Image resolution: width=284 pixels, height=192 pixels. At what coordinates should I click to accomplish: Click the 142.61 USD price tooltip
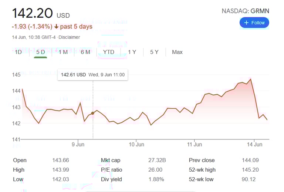click(92, 75)
